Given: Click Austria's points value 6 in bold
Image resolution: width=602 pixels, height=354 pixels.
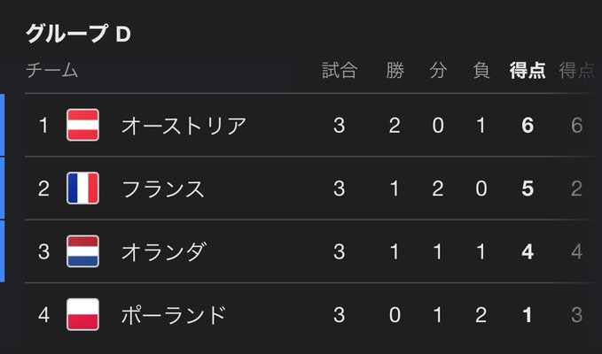Looking at the screenshot, I should click(x=528, y=126).
